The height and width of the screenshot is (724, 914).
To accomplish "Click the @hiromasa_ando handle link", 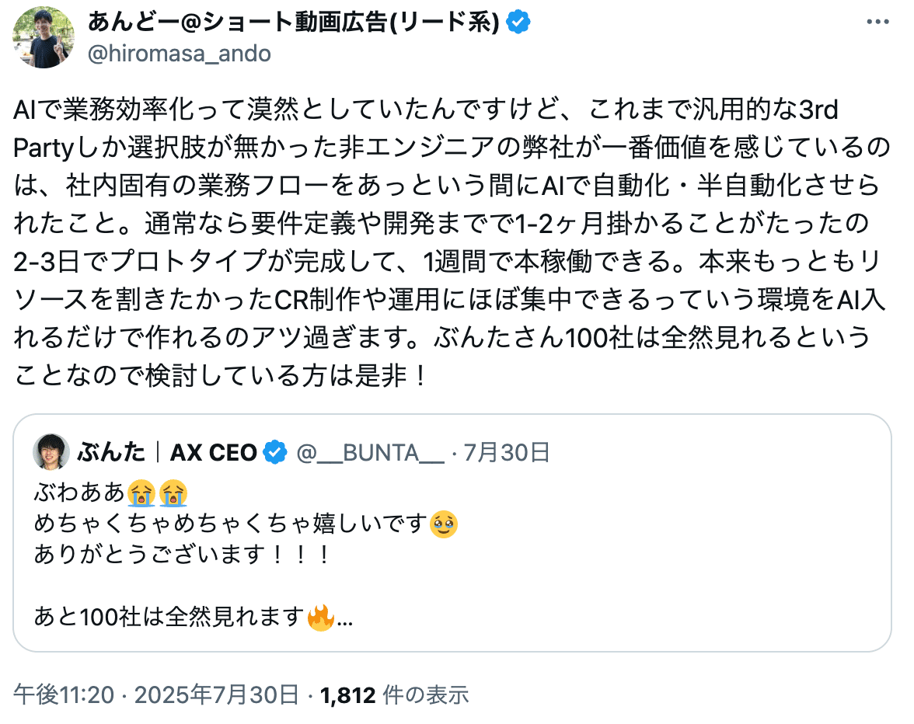I will [x=179, y=54].
